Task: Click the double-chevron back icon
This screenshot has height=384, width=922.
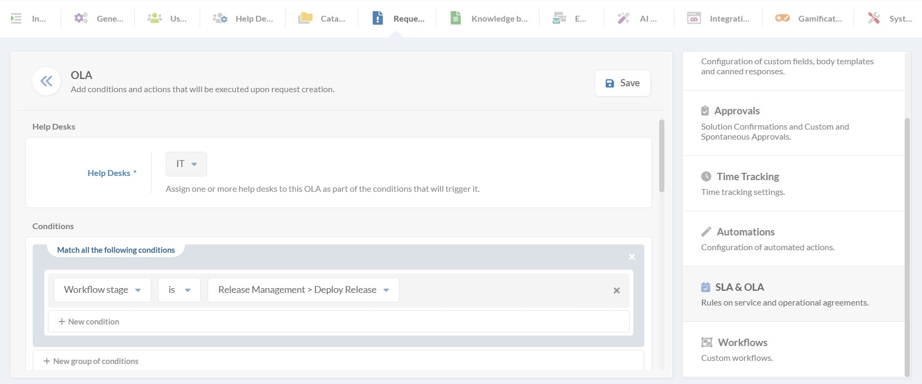Action: coord(46,81)
